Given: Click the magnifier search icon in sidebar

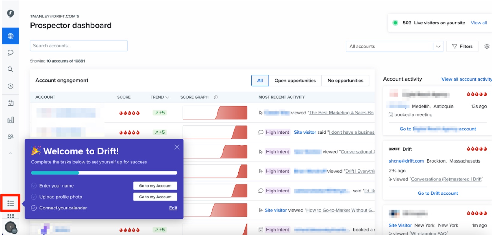Looking at the screenshot, I should coord(11,69).
